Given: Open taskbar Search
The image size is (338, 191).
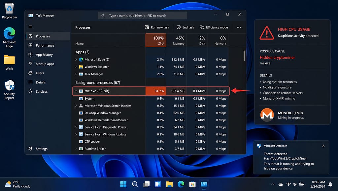Looking at the screenshot, I should click(x=135, y=184).
